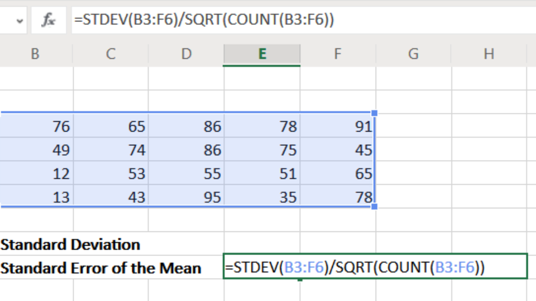Image resolution: width=536 pixels, height=301 pixels.
Task: Select the Standard Deviation label cell
Action: tap(71, 244)
